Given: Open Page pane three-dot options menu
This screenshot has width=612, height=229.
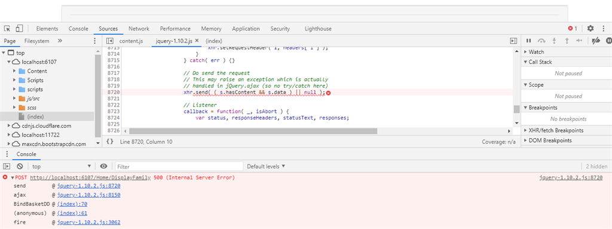Looking at the screenshot, I should click(94, 41).
